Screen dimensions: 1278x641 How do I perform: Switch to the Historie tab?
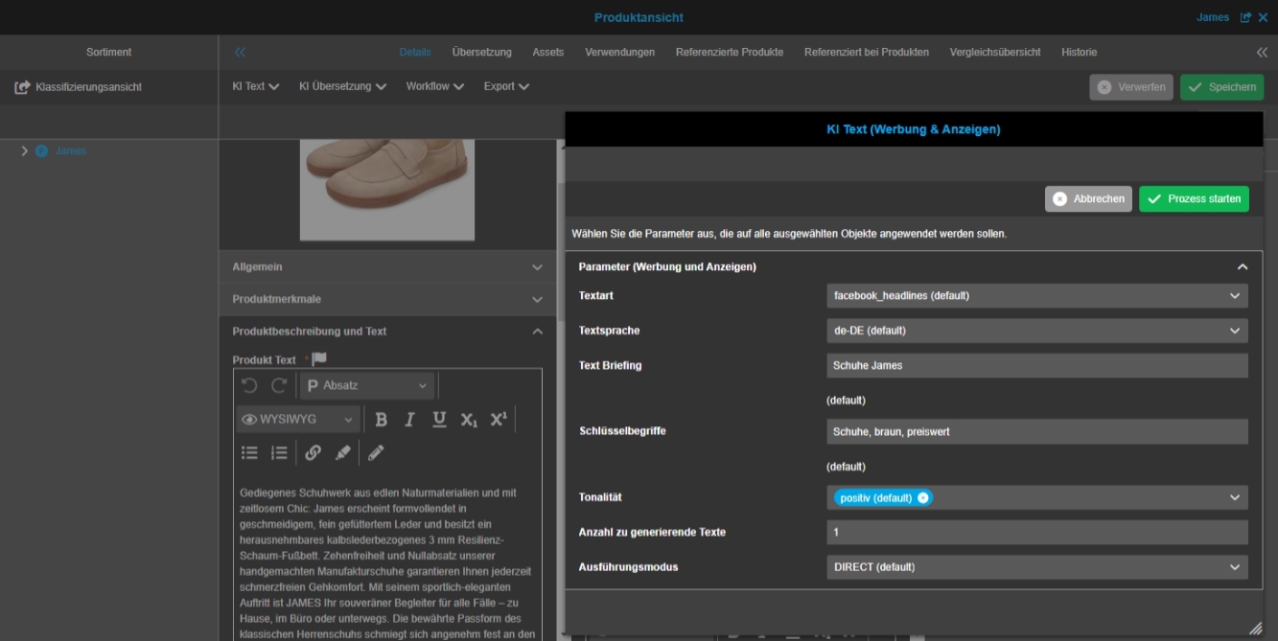click(1079, 52)
